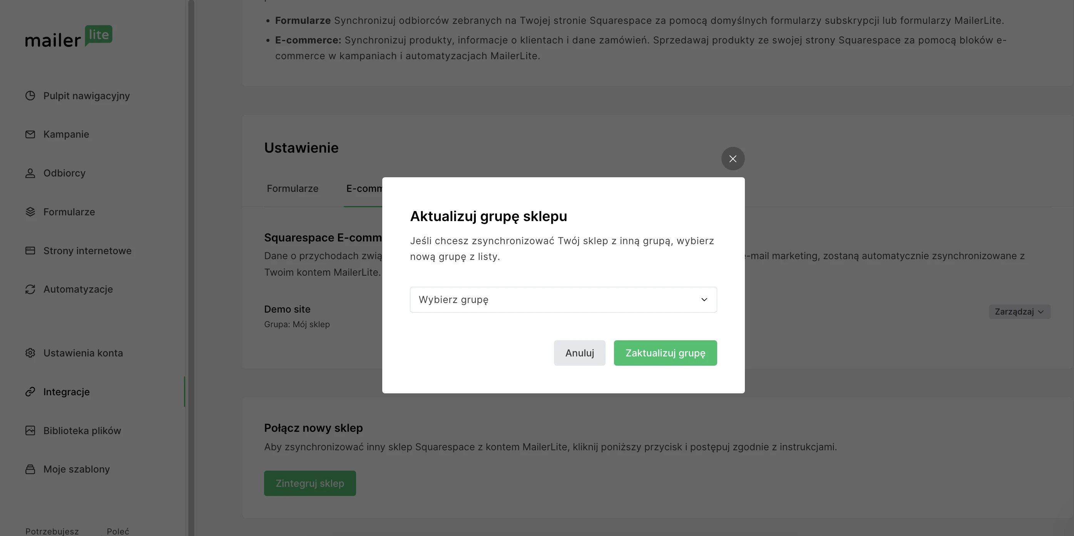Click Anuluj button
The height and width of the screenshot is (536, 1074).
pyautogui.click(x=579, y=353)
